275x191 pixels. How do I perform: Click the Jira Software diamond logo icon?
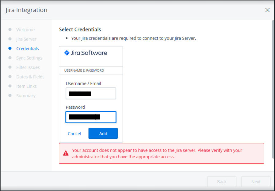pos(67,53)
